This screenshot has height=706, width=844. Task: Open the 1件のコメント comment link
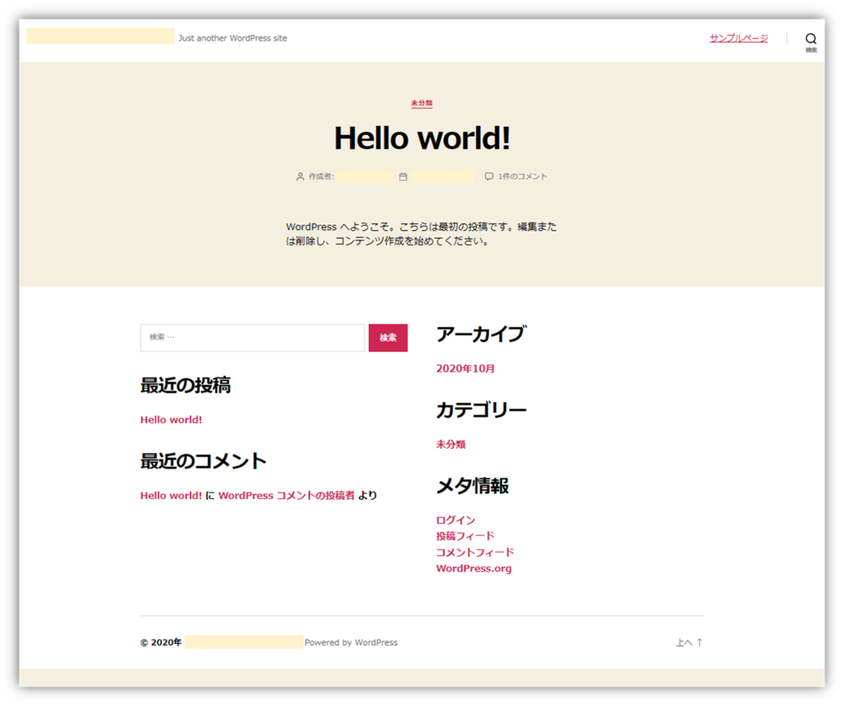[x=523, y=176]
